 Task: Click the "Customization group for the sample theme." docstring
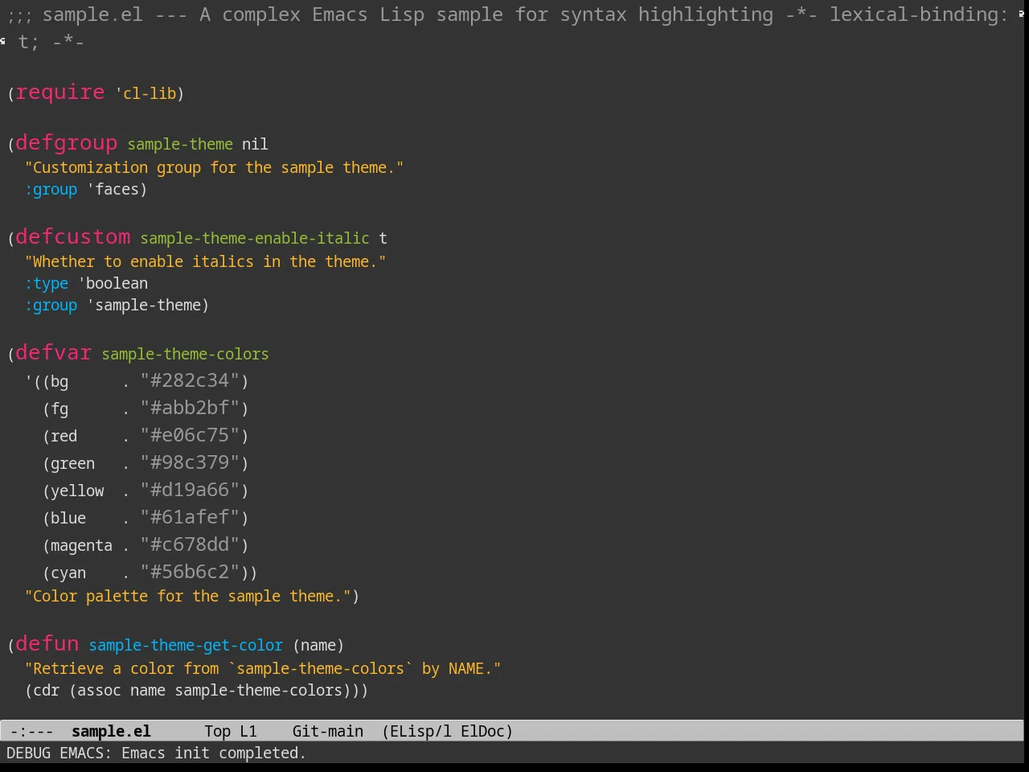[214, 167]
